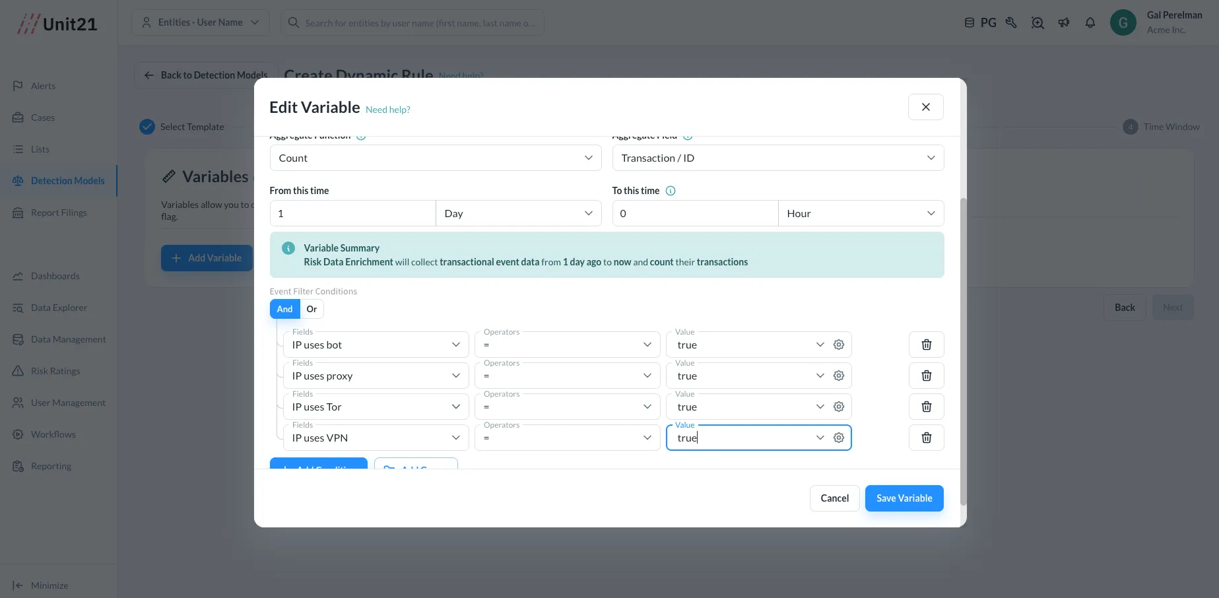Open the IP uses bot field dropdown
1219x598 pixels.
pos(376,345)
